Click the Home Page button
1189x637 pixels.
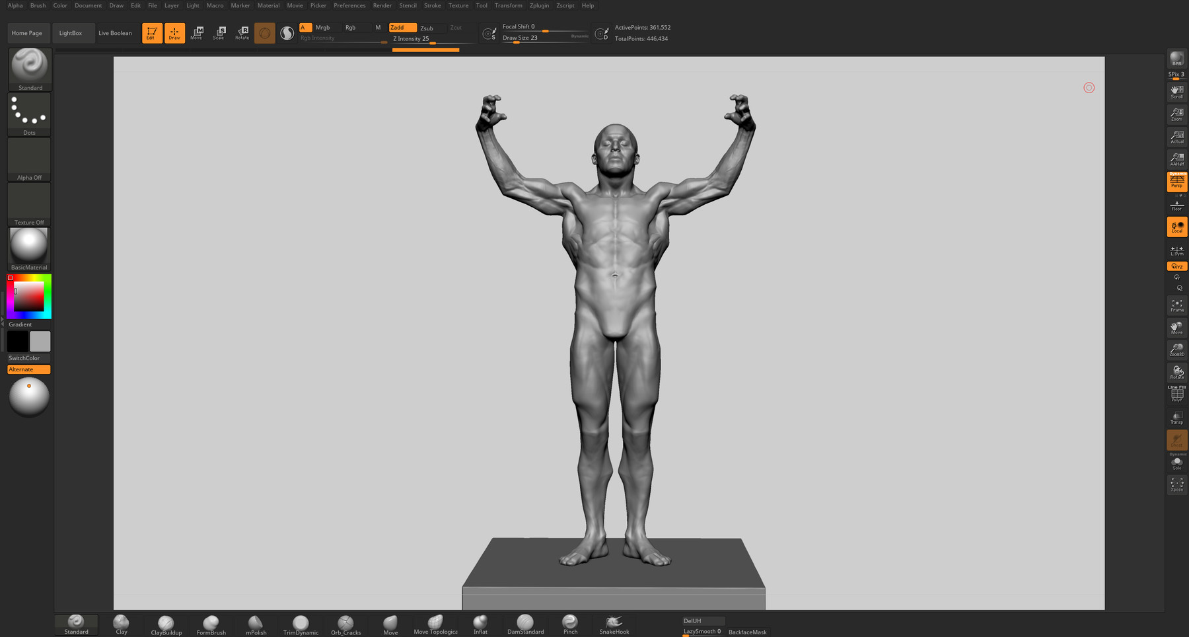pyautogui.click(x=27, y=32)
